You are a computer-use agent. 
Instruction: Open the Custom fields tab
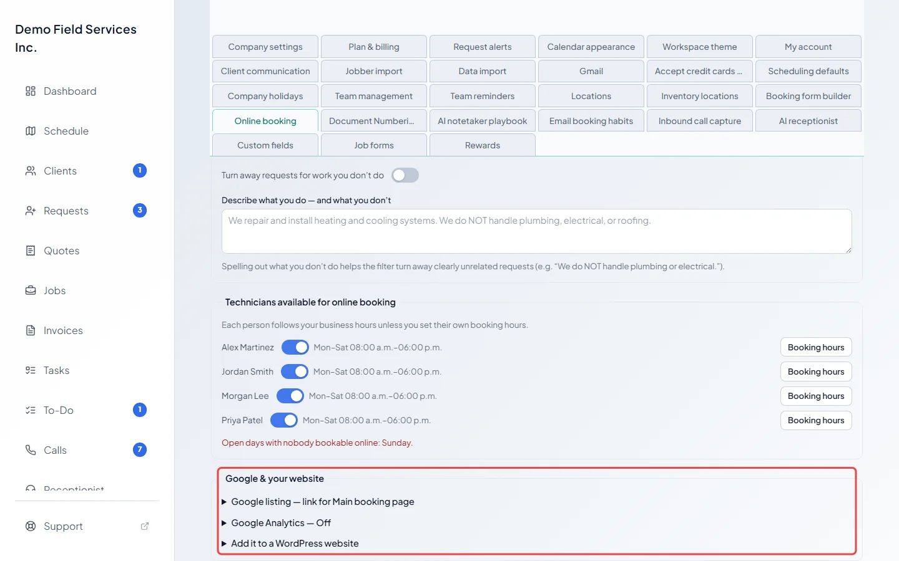pos(265,145)
